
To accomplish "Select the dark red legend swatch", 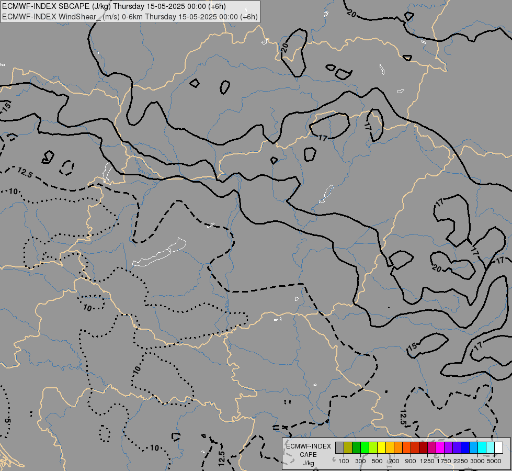I will pos(424,447).
